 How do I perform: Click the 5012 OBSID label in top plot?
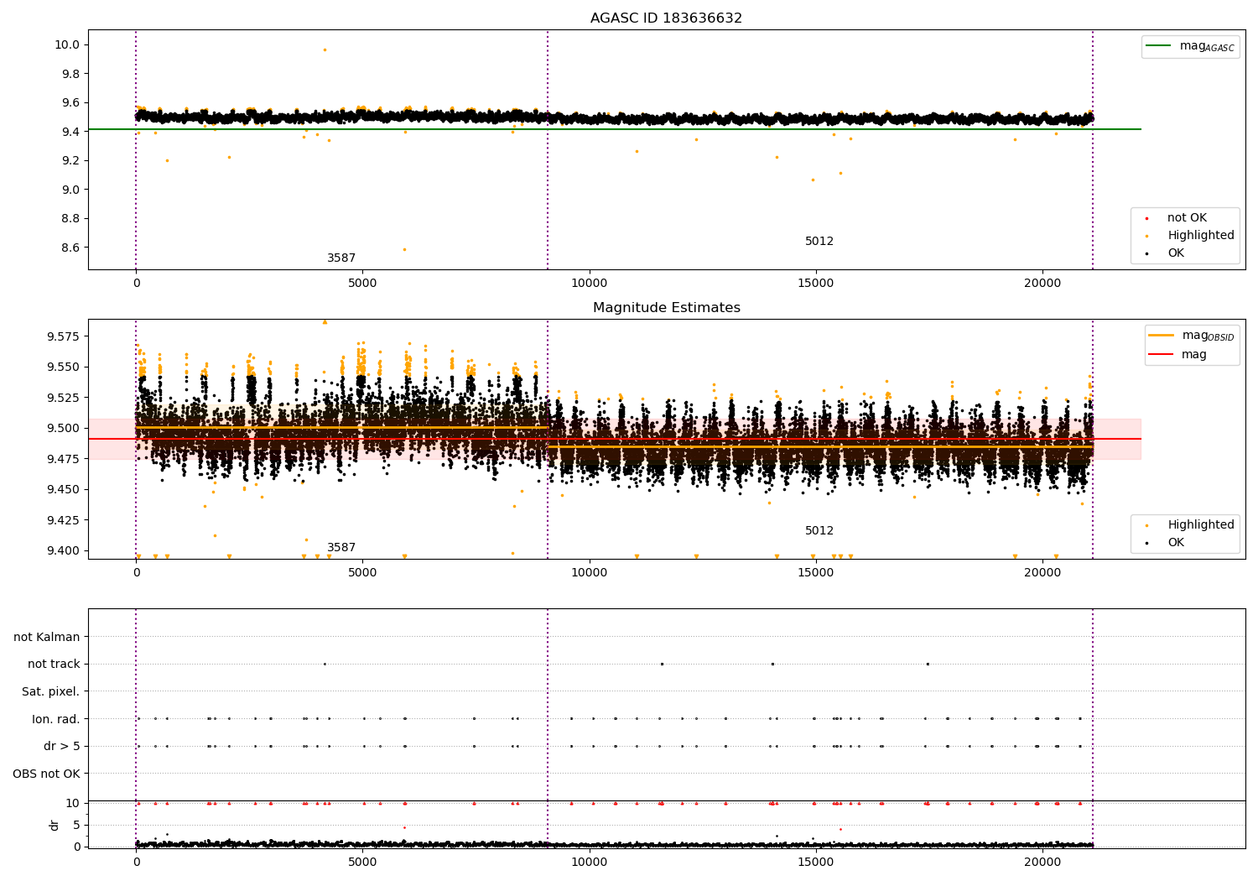(x=819, y=242)
